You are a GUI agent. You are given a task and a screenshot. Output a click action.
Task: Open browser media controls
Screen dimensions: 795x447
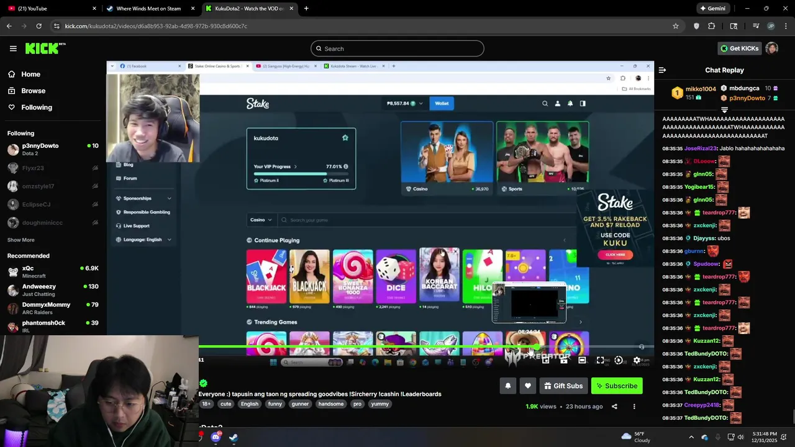coord(756,26)
